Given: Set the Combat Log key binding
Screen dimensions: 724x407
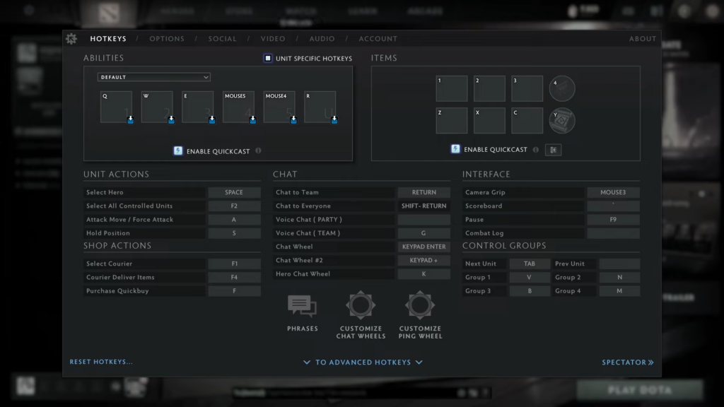Looking at the screenshot, I should [613, 233].
